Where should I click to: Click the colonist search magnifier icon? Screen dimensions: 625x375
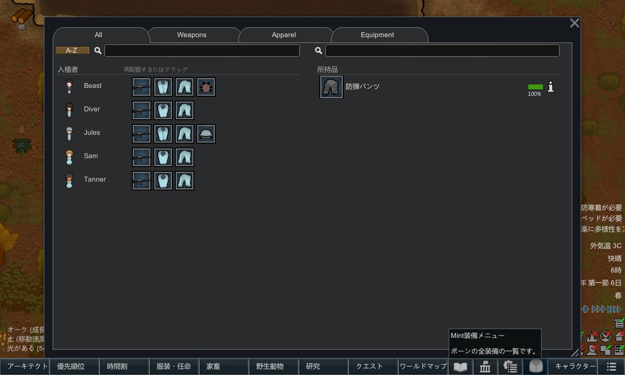pyautogui.click(x=98, y=50)
